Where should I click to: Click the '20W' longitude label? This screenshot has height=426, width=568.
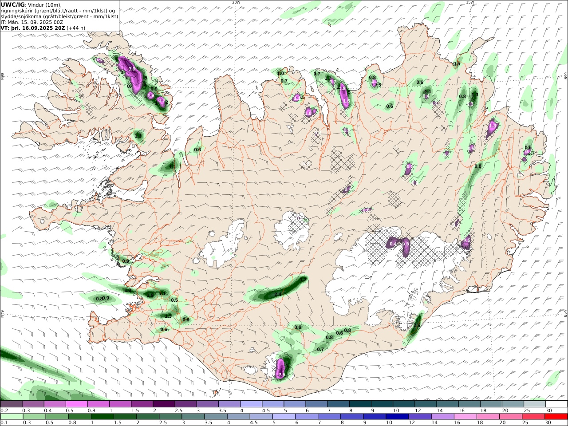236,2
